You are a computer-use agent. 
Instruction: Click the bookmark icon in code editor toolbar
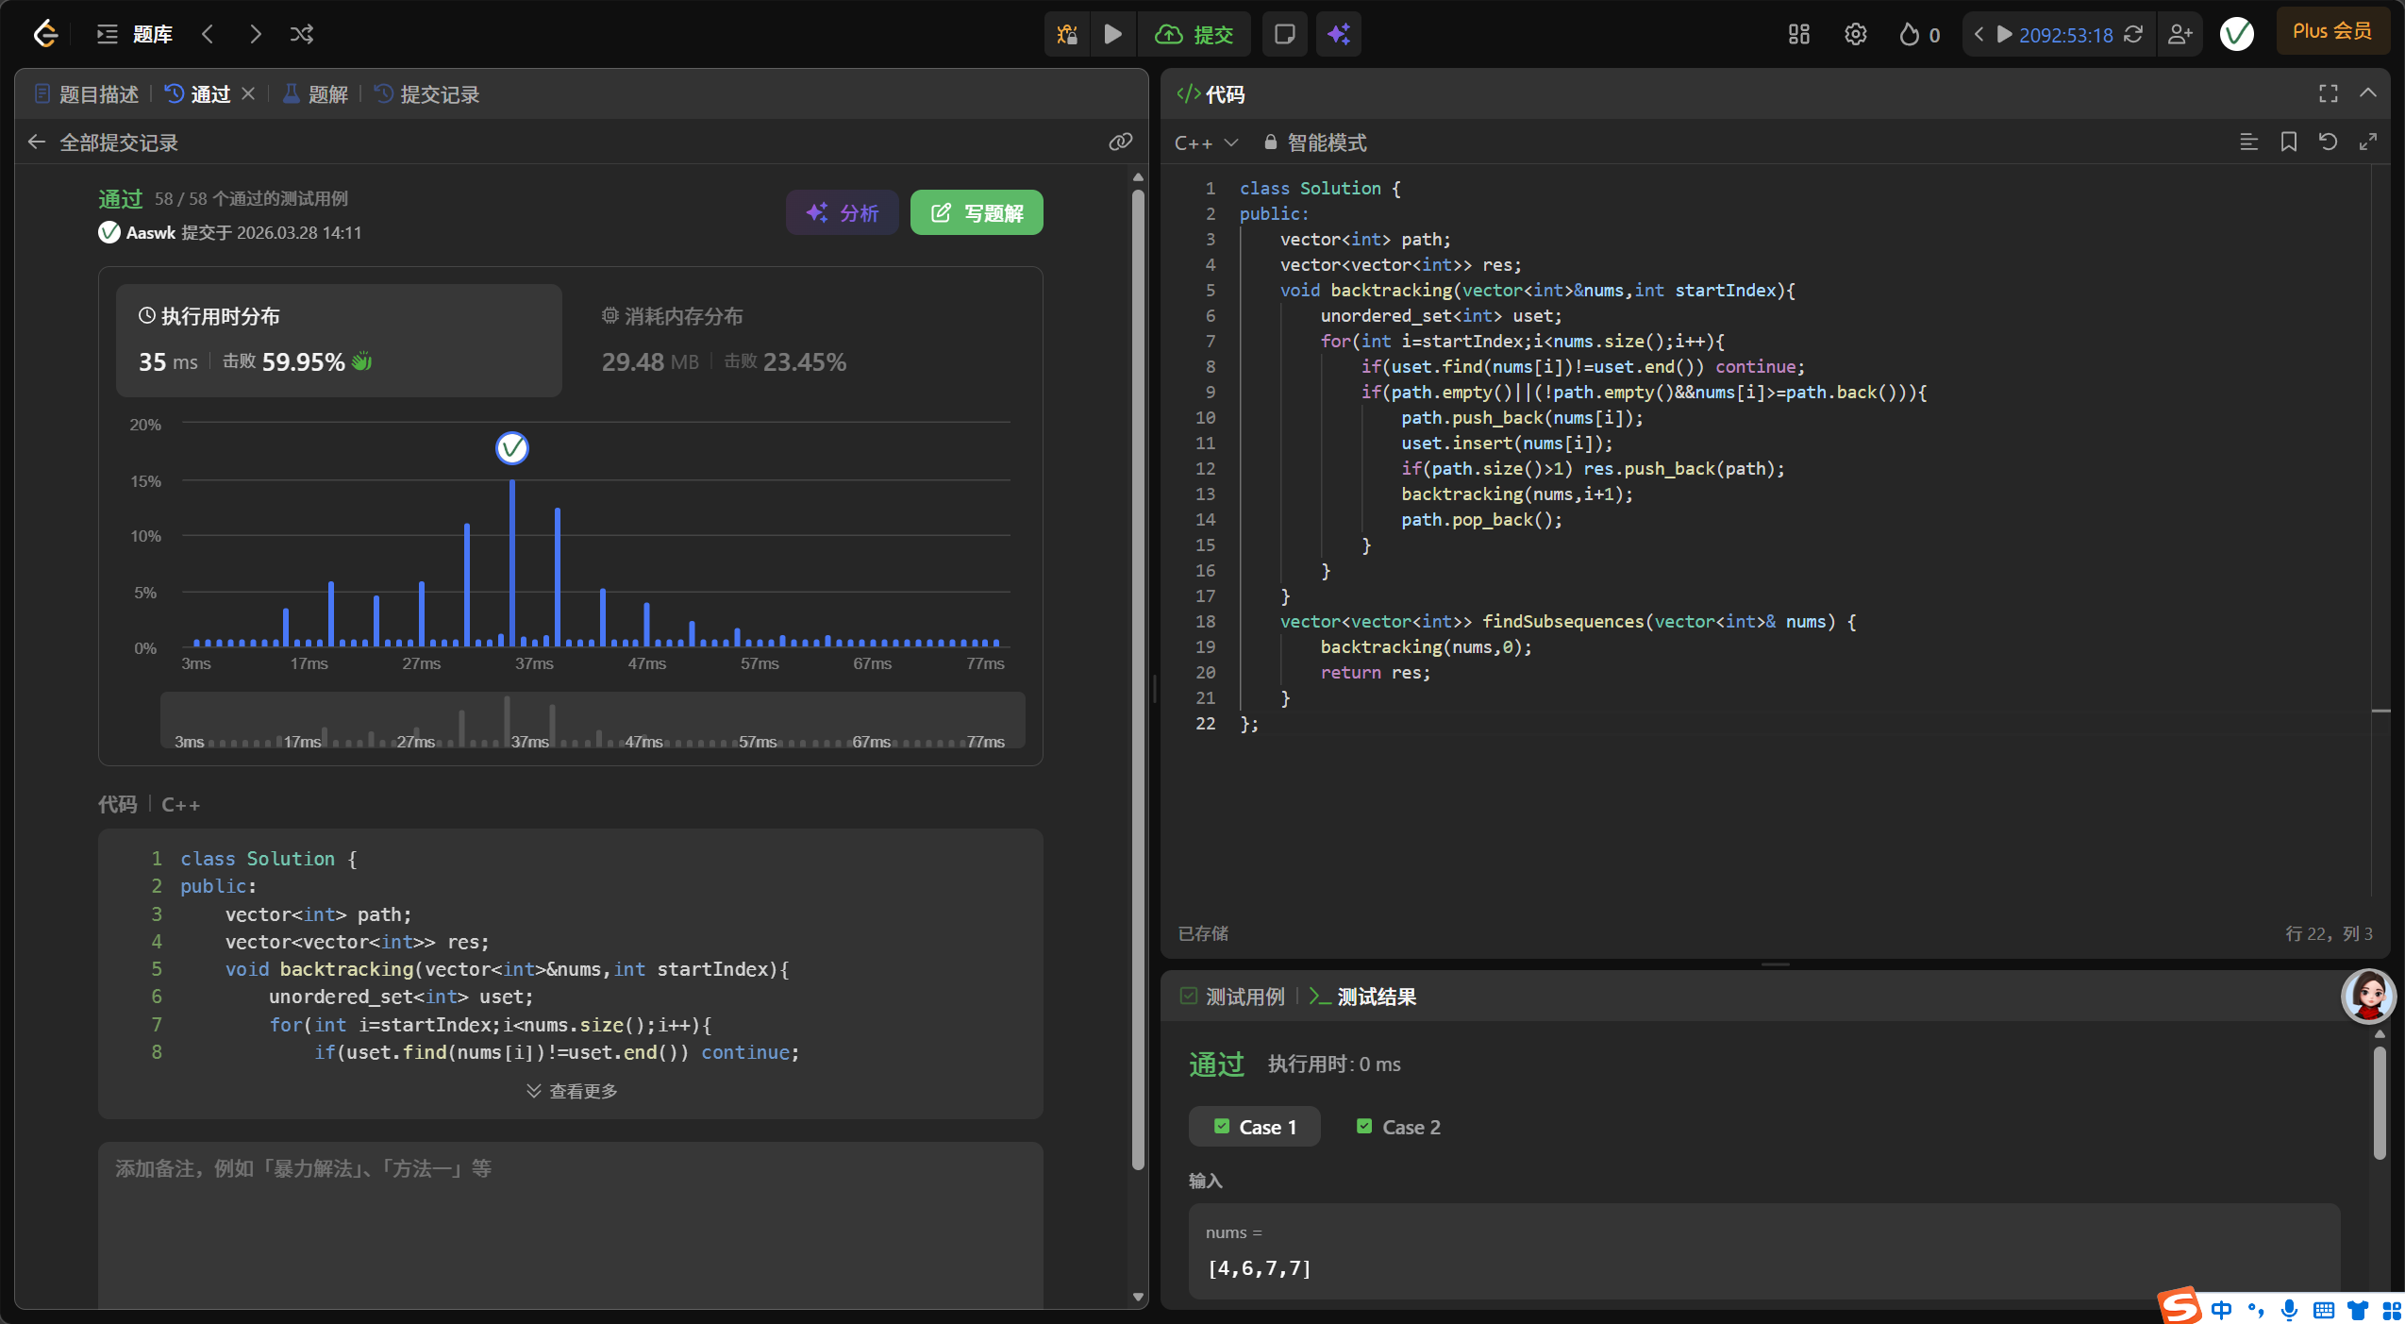(x=2288, y=142)
